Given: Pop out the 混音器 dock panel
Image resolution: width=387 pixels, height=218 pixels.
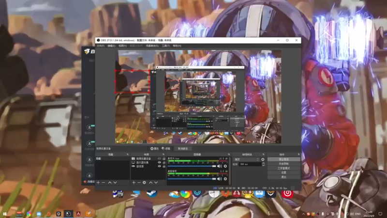Looking at the screenshot, I should (x=229, y=155).
